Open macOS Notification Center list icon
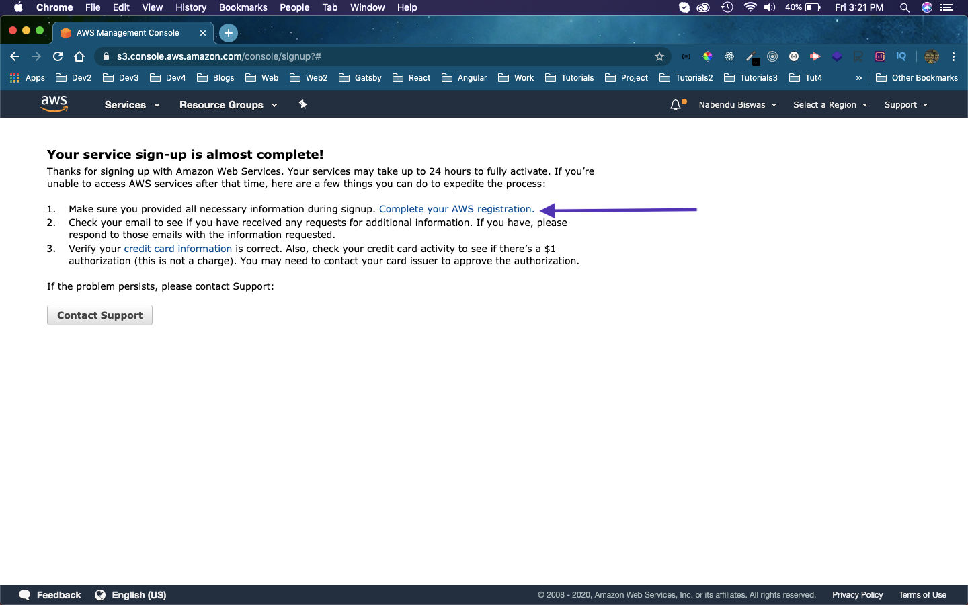 946,7
